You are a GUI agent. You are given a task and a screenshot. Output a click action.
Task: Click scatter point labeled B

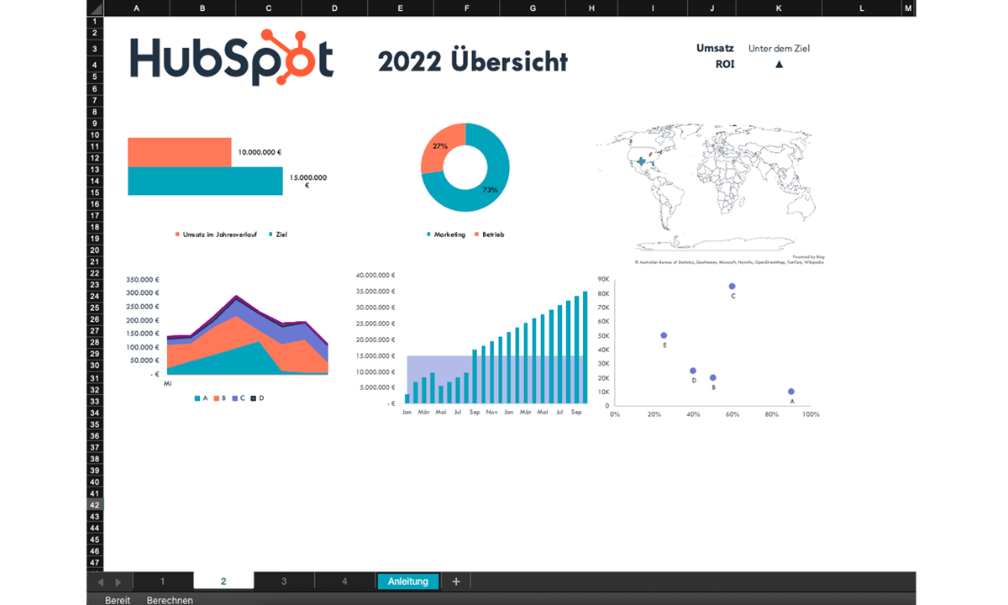pos(713,377)
